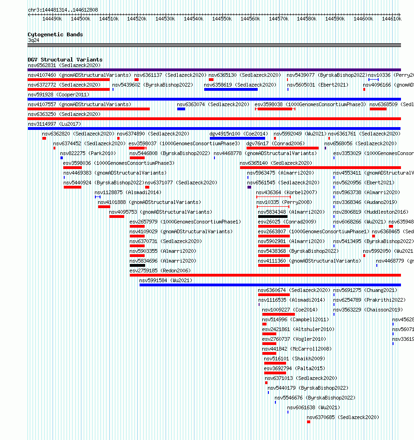Open the nsv514996 (Campbell2011) variant
The width and height of the screenshot is (414, 440).
[295, 319]
